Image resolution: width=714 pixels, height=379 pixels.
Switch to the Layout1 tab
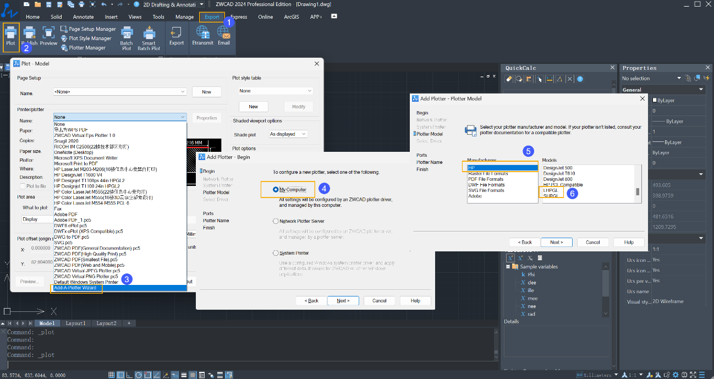75,323
